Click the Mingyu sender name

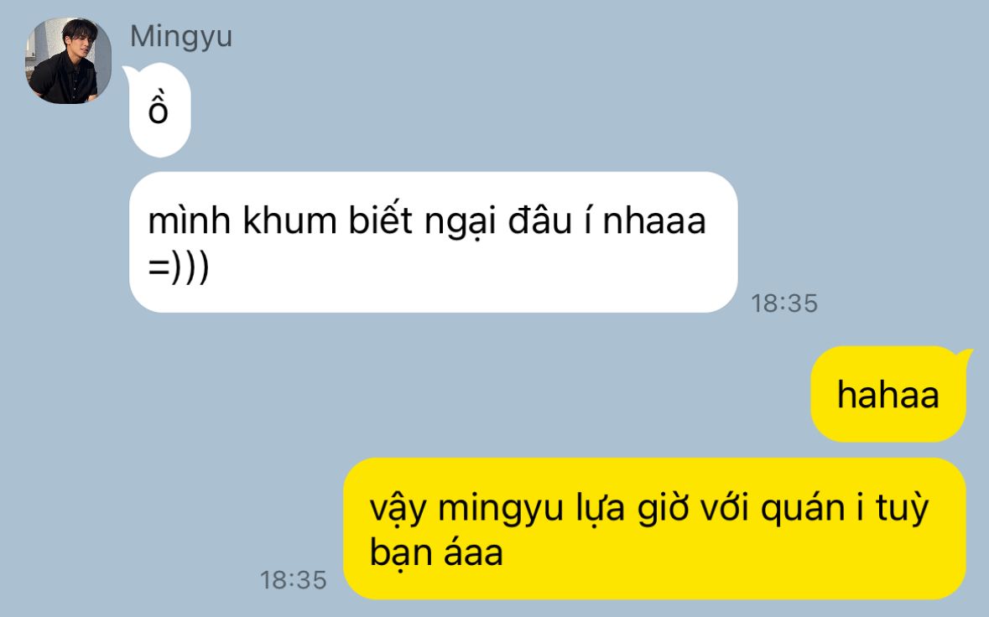[181, 37]
